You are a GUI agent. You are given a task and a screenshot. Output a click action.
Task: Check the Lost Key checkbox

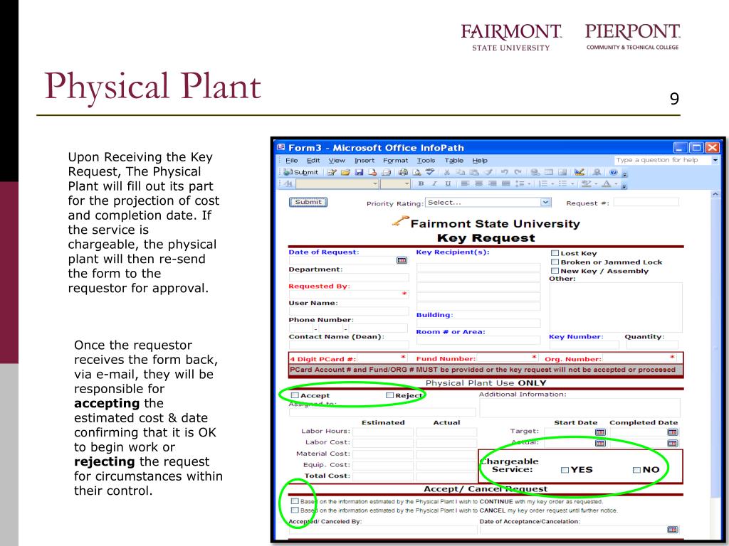tap(555, 253)
